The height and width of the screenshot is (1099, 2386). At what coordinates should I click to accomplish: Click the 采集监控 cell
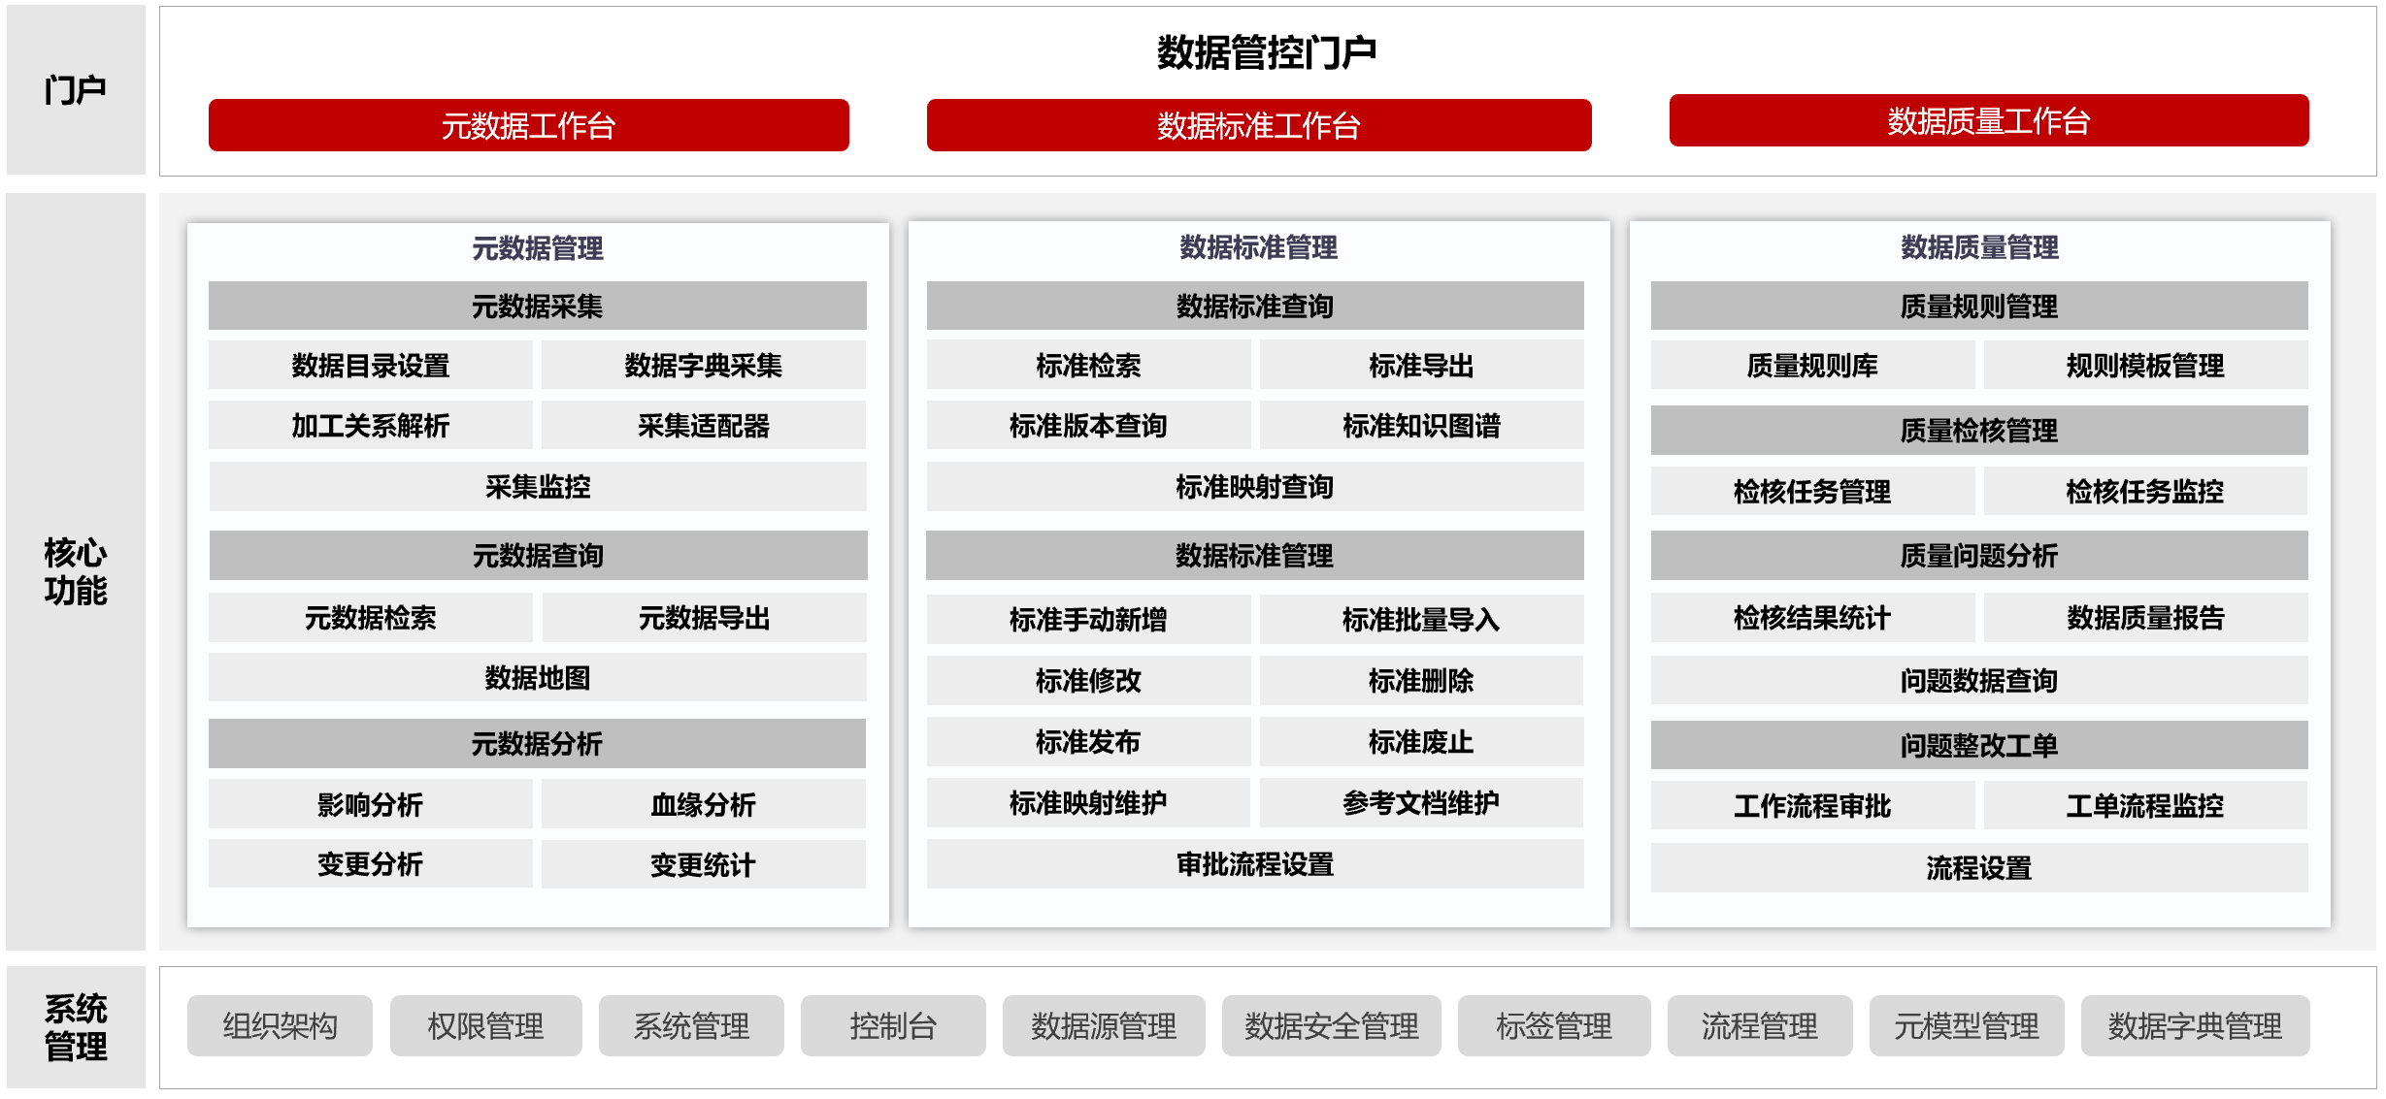(538, 486)
